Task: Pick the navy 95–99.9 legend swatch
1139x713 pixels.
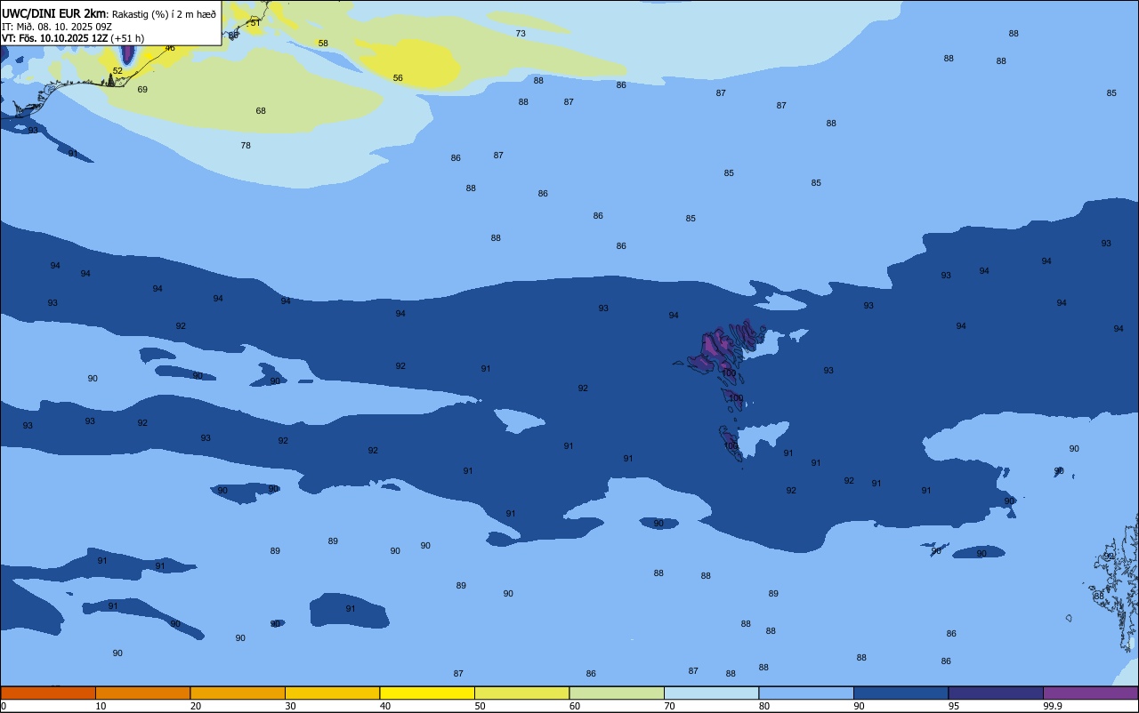Action: pyautogui.click(x=996, y=693)
